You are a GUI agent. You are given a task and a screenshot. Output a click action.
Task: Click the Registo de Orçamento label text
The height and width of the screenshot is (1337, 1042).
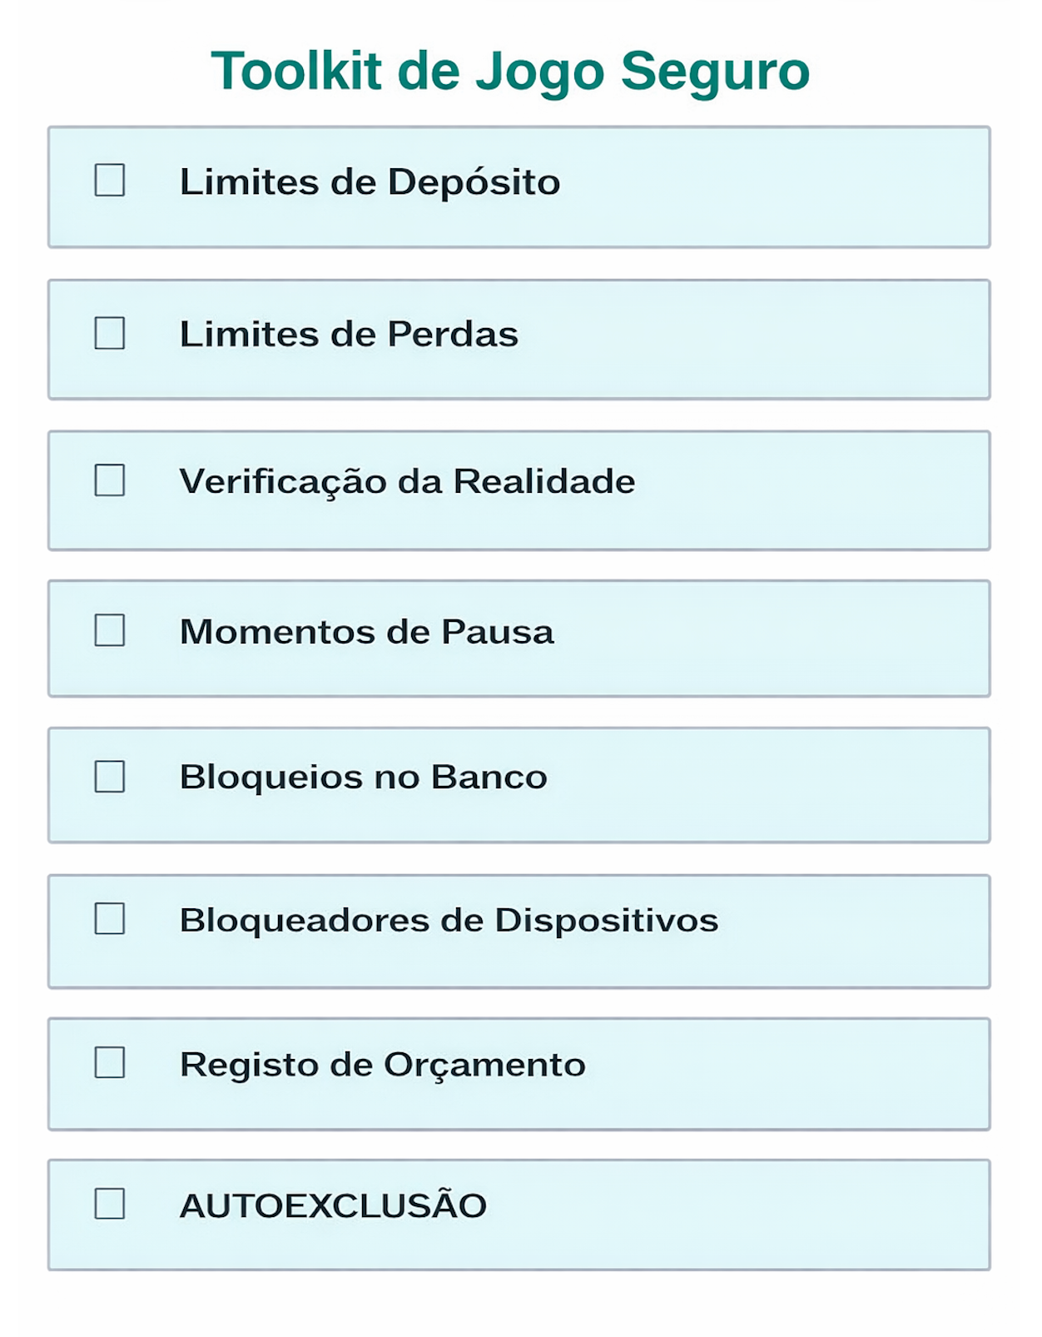pyautogui.click(x=382, y=1065)
